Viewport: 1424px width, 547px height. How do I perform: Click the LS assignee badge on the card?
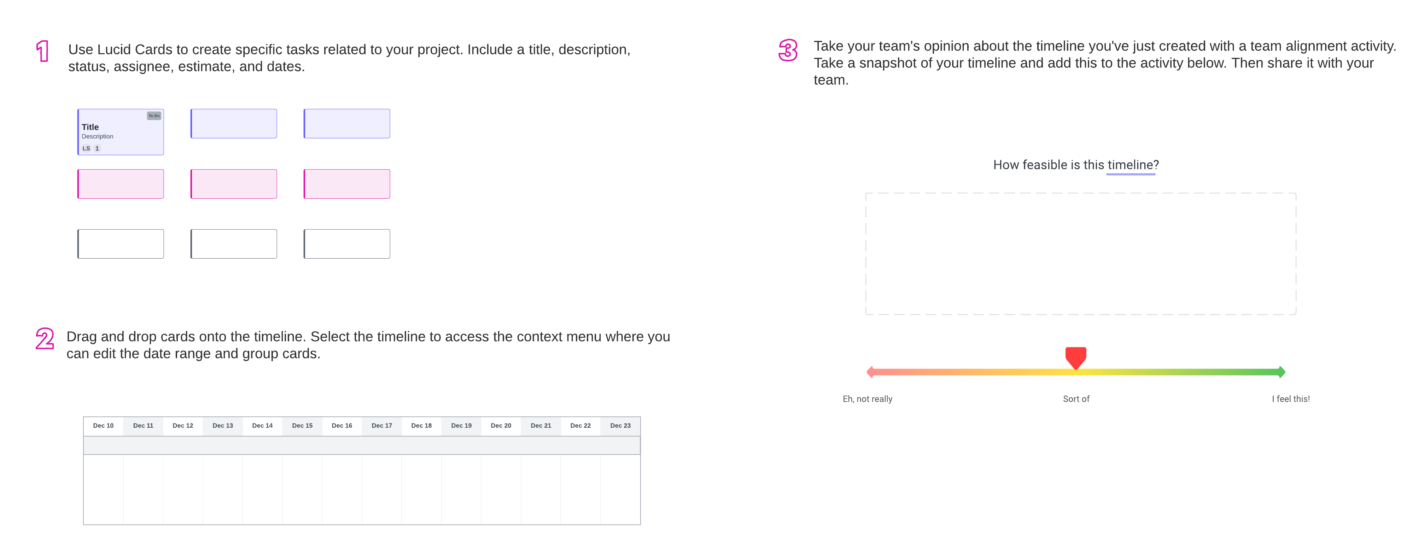coord(86,149)
